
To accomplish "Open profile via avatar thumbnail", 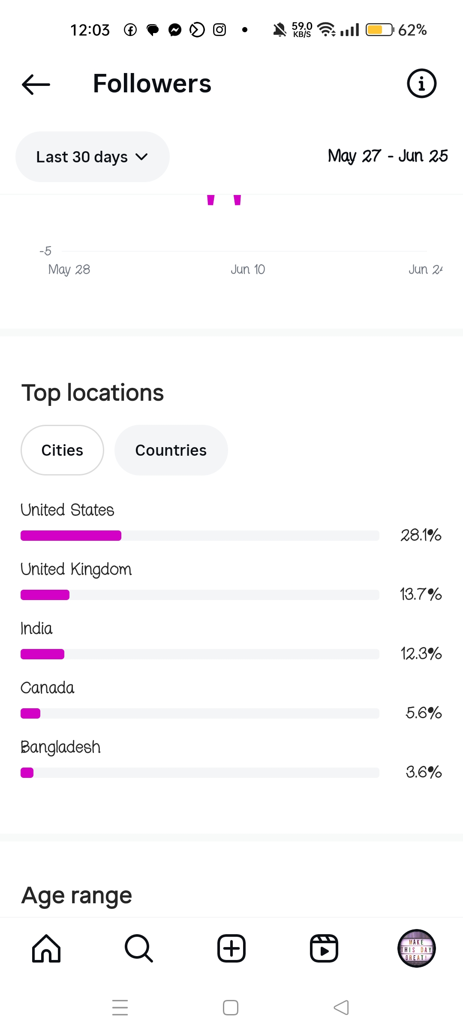I will (416, 948).
